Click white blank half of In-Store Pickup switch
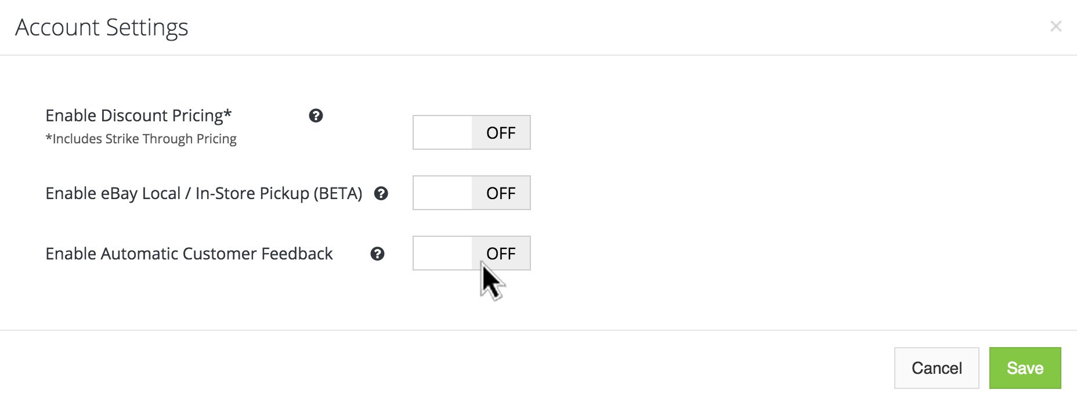This screenshot has height=404, width=1077. (x=442, y=193)
